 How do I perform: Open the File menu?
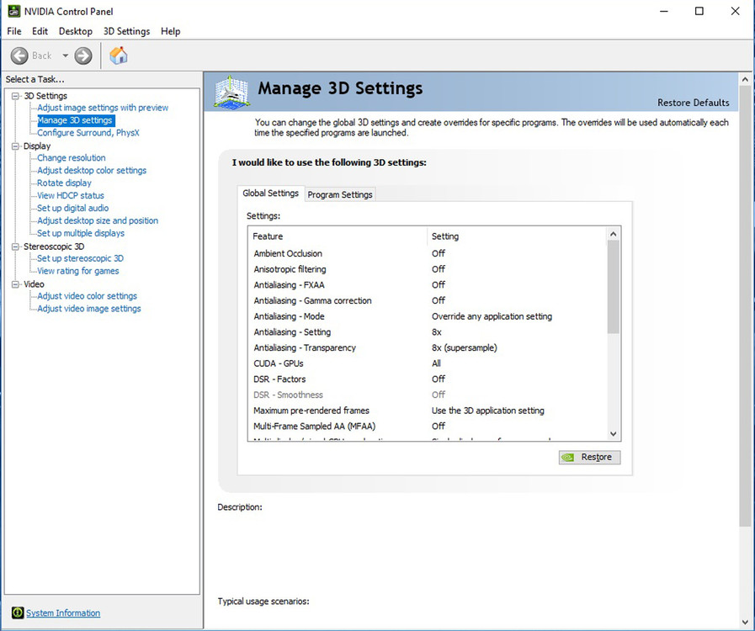click(14, 31)
